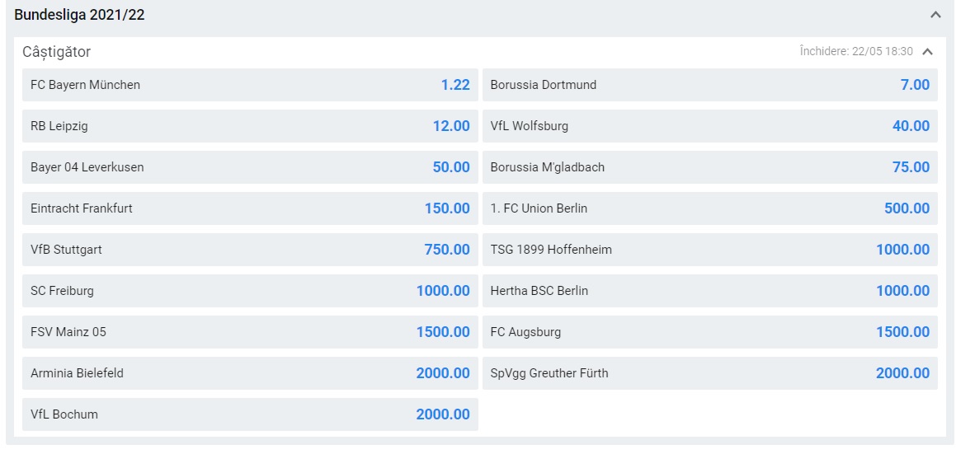Select FC Bayern München at odds 1.22
The width and height of the screenshot is (956, 454).
point(250,85)
